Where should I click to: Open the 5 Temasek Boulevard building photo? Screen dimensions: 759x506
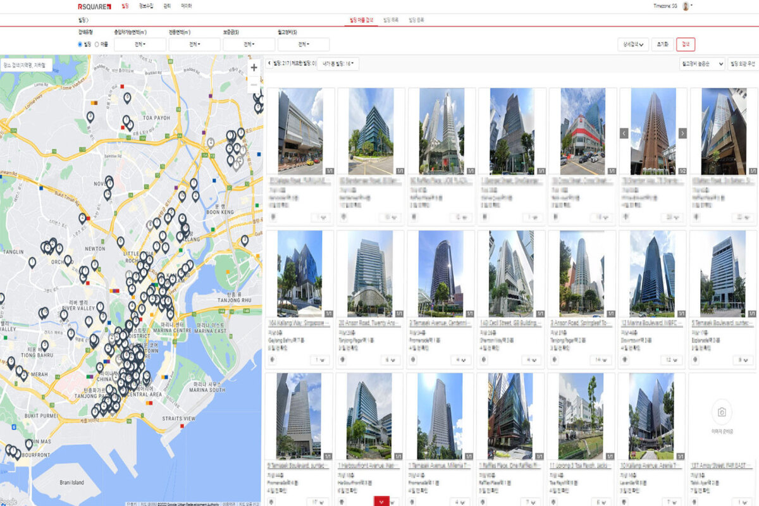pos(723,273)
